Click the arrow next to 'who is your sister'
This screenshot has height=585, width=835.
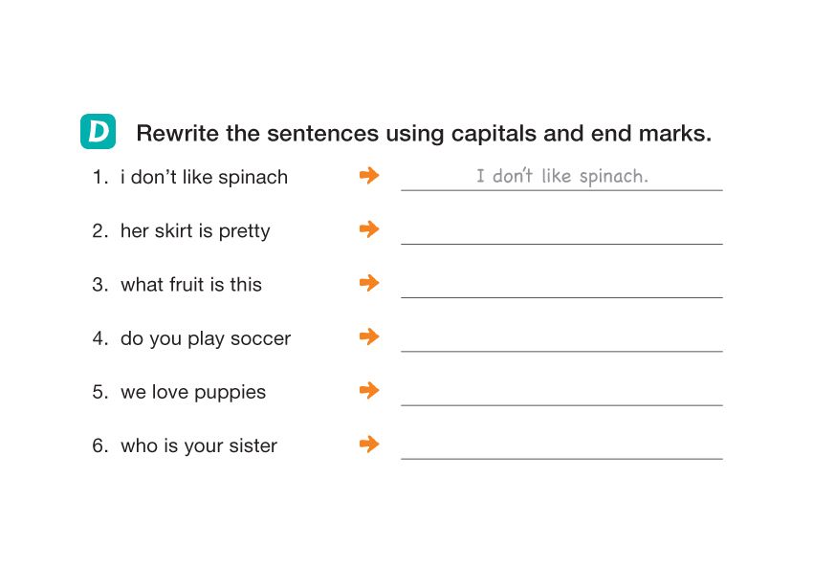point(369,444)
